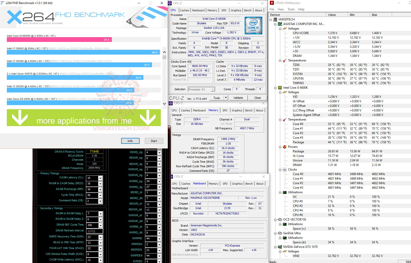
Task: Click the drive icon beside SanDisk Ultra
Action: 280,233
